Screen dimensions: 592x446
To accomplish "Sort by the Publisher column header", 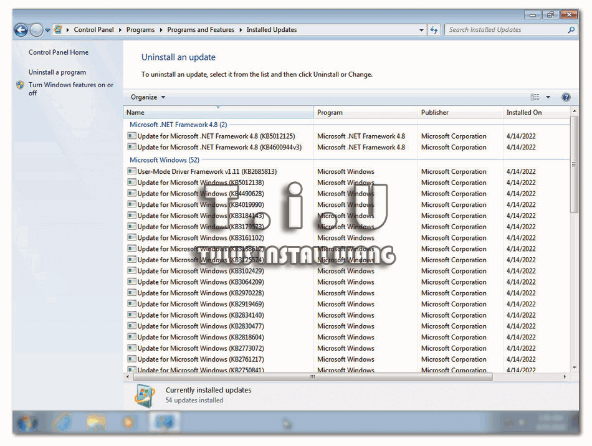I will (x=461, y=113).
